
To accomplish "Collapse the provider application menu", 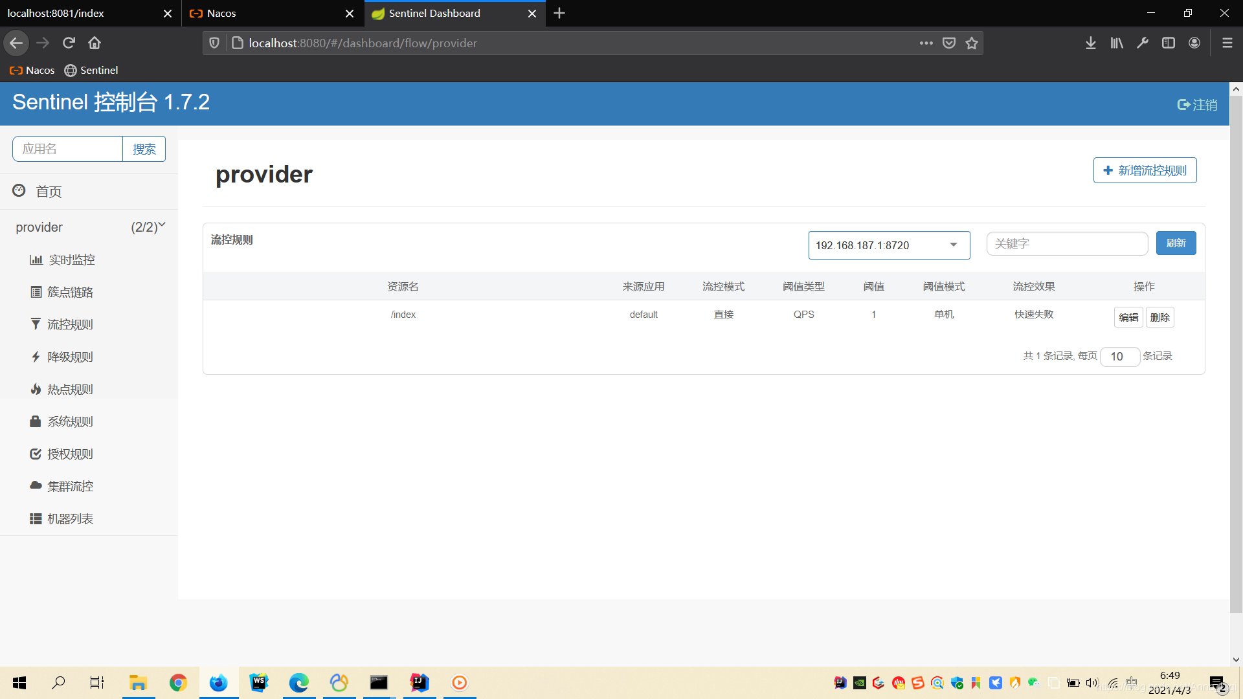I will pos(89,227).
